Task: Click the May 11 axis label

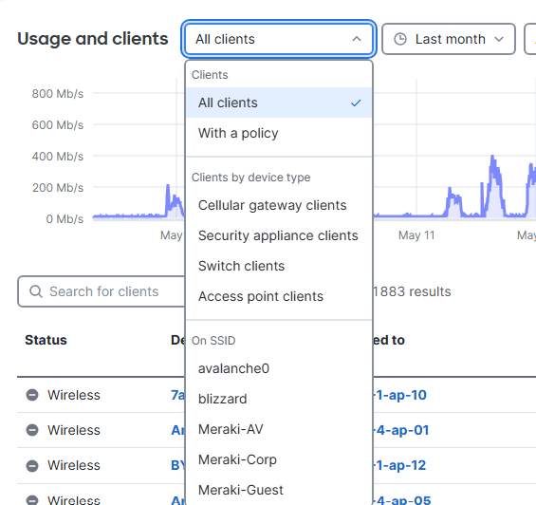Action: pos(416,235)
